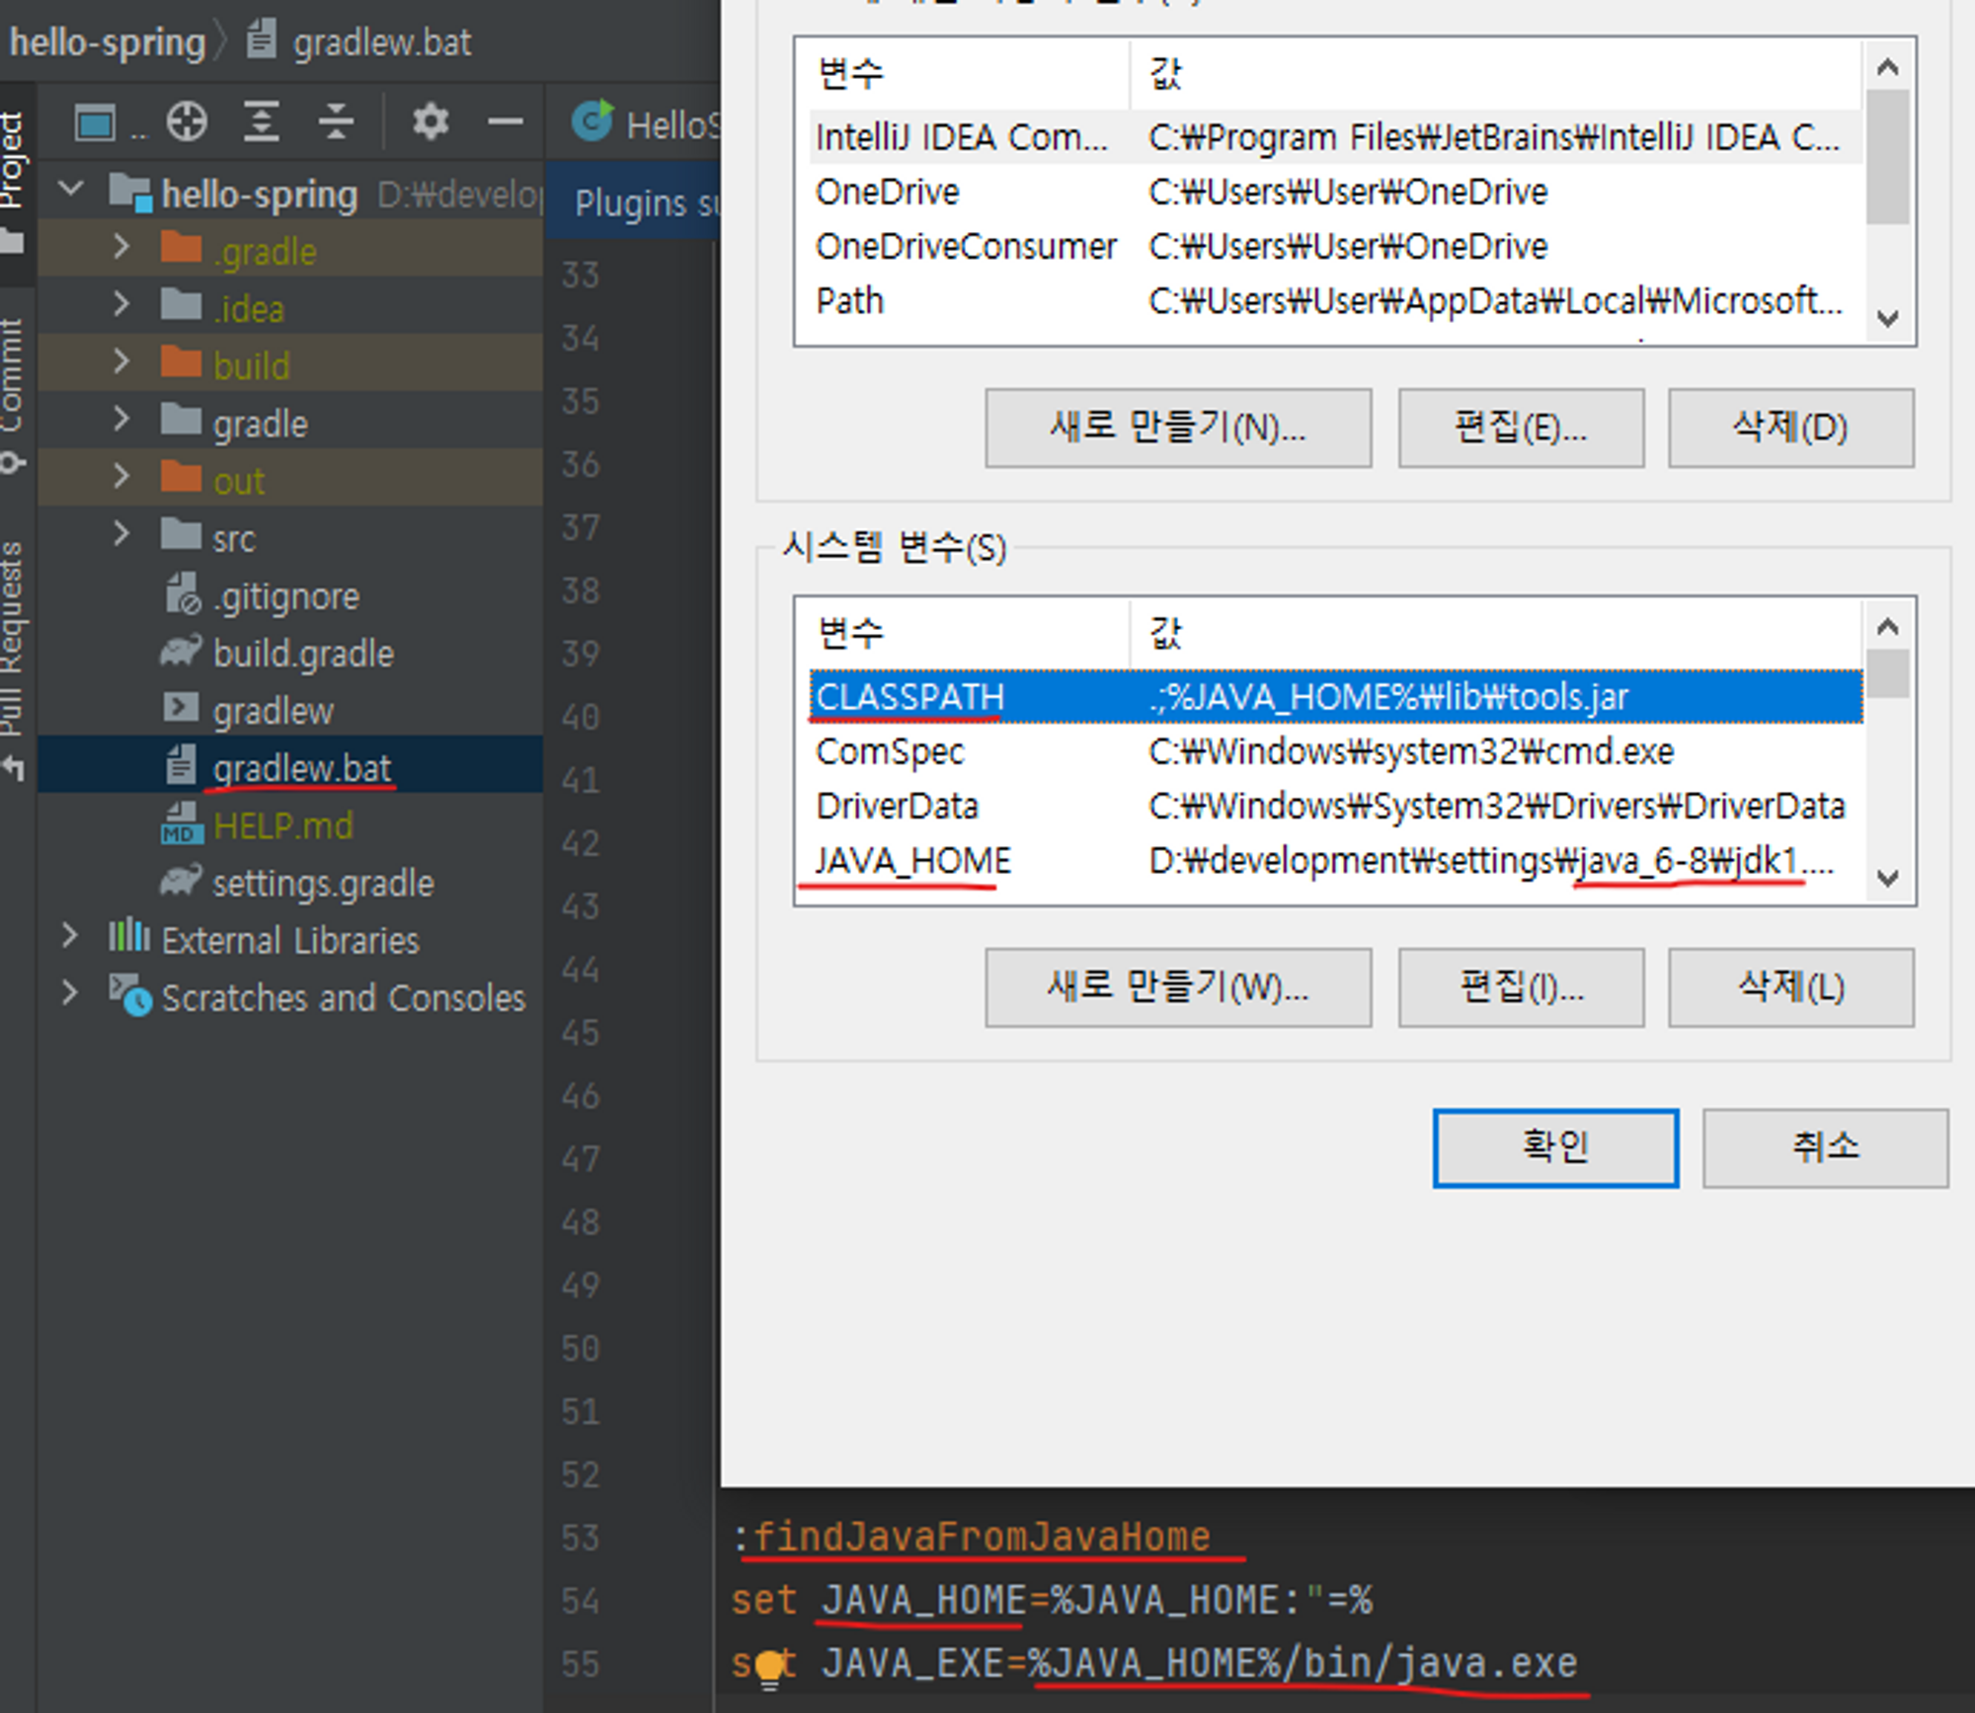The image size is (1975, 1713).
Task: Select the DriverData system variable row
Action: coord(1335,806)
